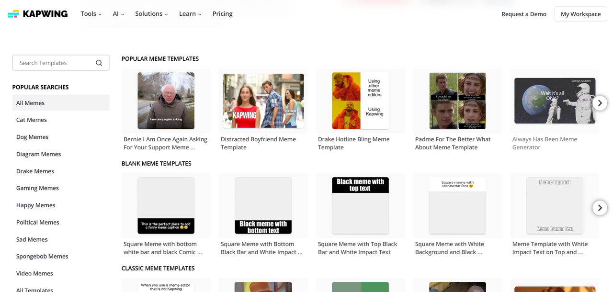Viewport: 613px width, 292px height.
Task: Click 'Meme Template with White Impact Text' title
Action: (550, 248)
